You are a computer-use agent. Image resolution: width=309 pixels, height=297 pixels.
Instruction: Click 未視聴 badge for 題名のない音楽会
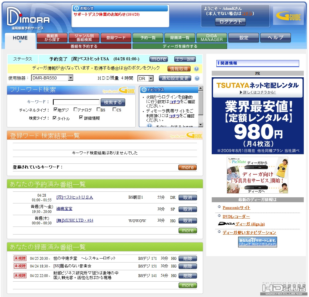tap(20, 266)
